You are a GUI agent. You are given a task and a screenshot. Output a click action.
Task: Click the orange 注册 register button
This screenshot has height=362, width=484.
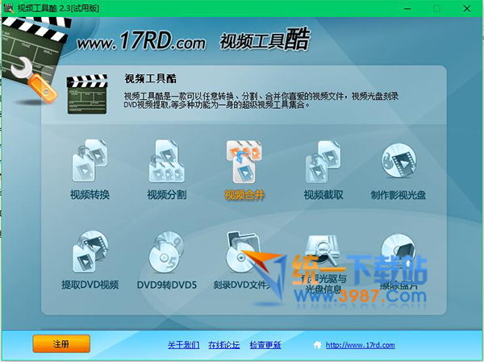61,343
